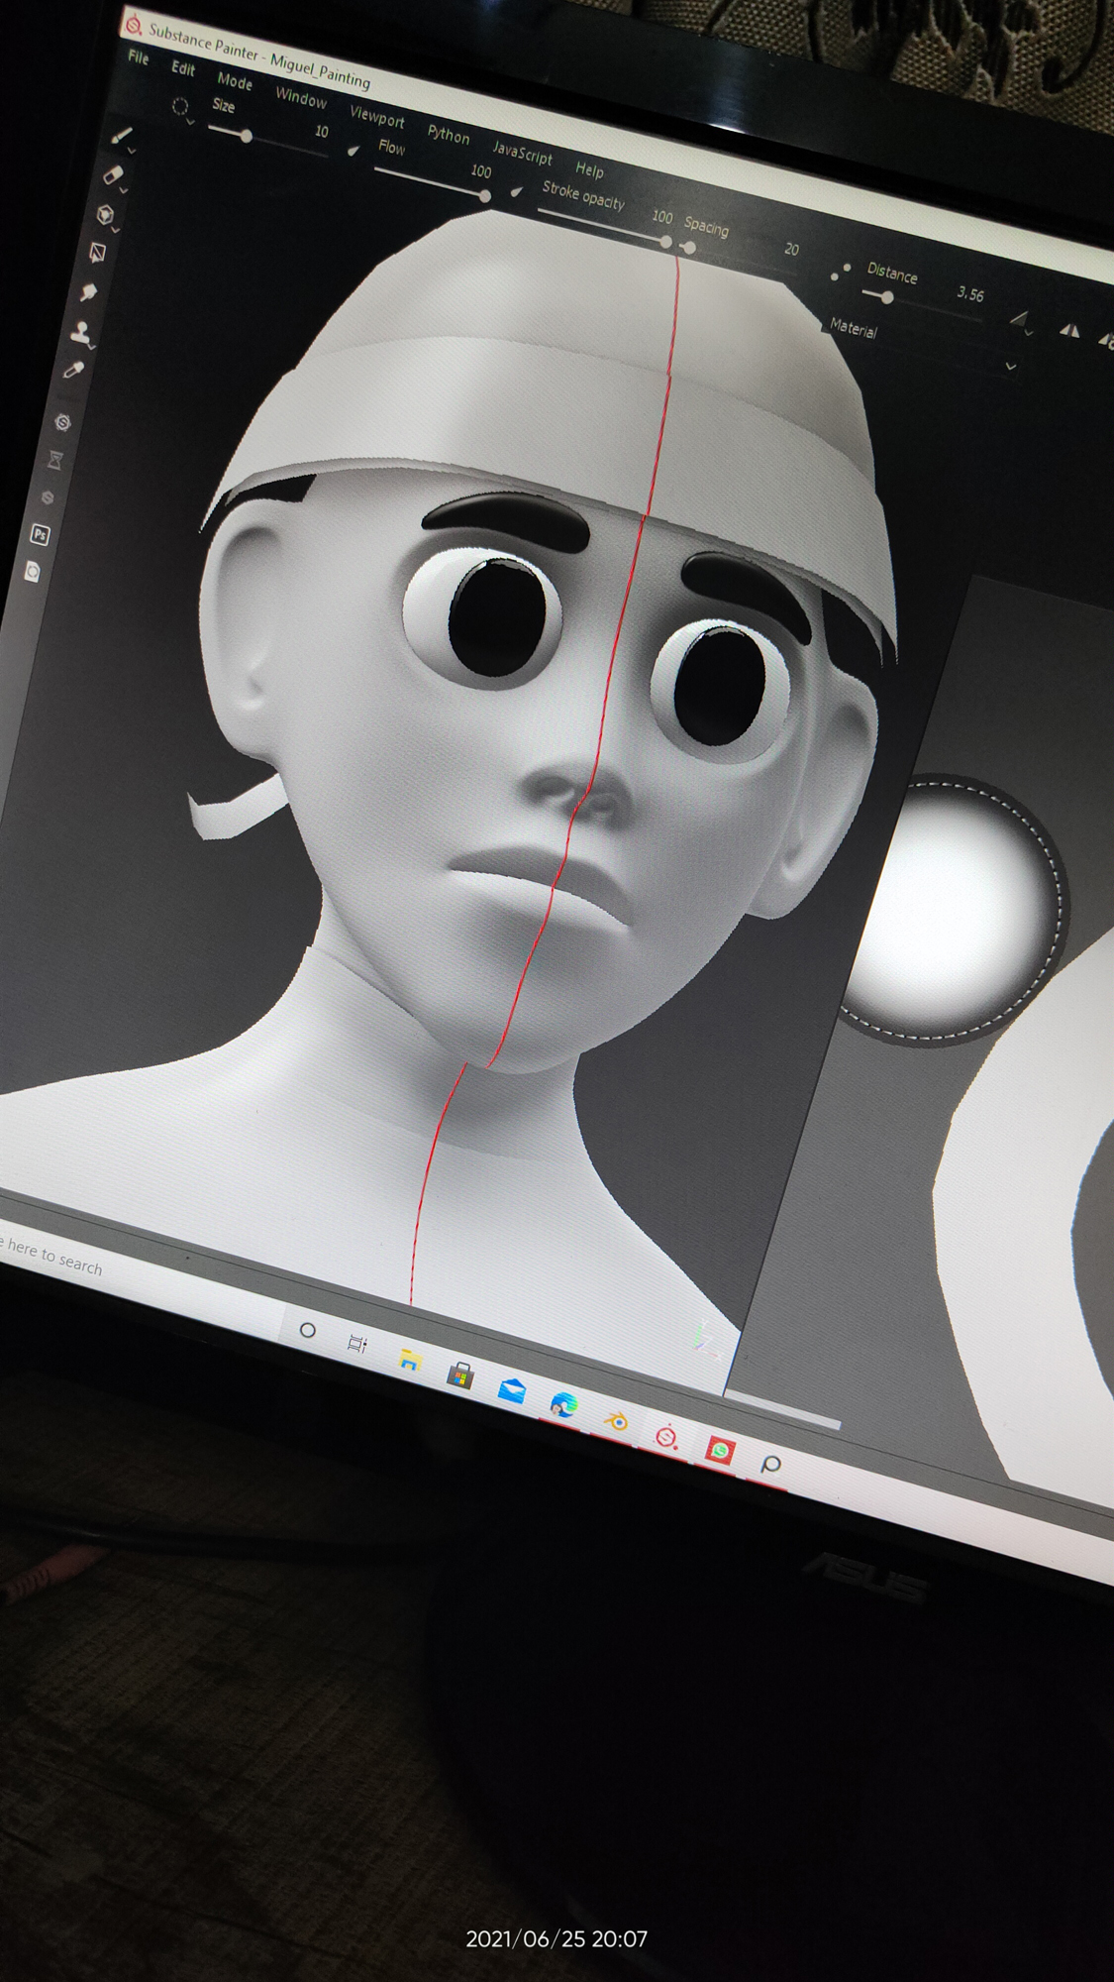Open the Edit menu
Screen dimensions: 1114x1982
[x=183, y=68]
